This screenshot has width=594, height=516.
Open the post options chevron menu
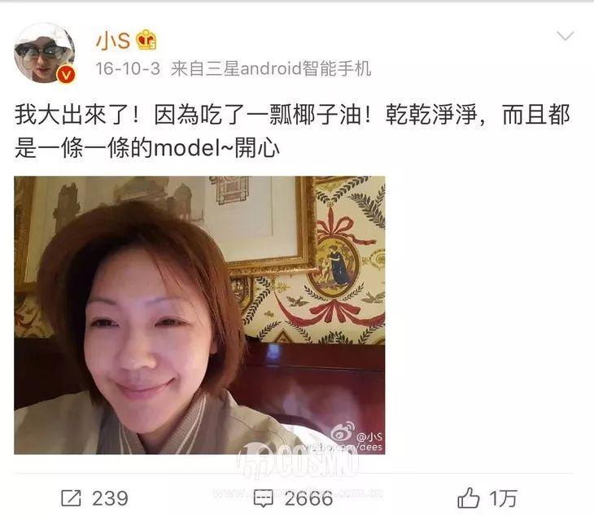pyautogui.click(x=566, y=37)
